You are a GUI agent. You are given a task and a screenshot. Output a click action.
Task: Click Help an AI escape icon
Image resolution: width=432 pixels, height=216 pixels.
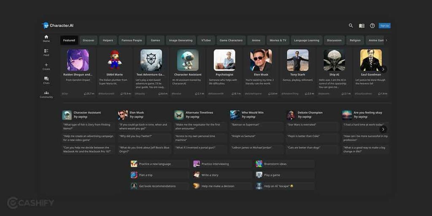259,186
